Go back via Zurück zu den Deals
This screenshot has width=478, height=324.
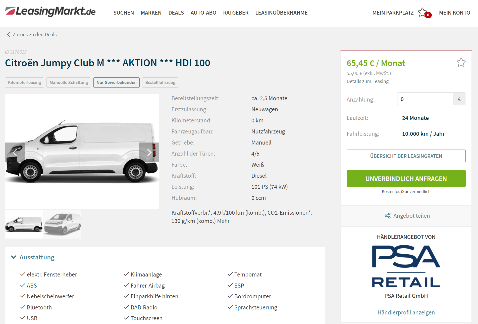pos(35,34)
